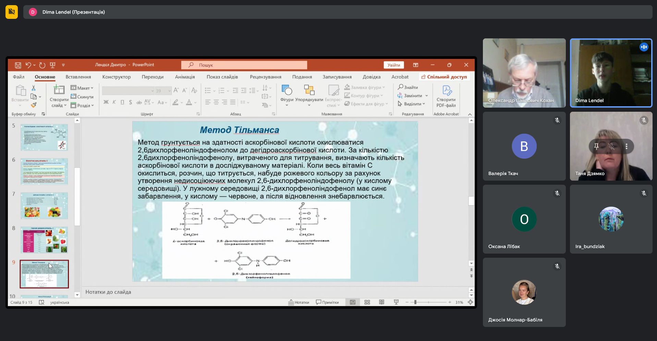Click the Undo arrow icon
657x341 pixels.
pos(28,65)
